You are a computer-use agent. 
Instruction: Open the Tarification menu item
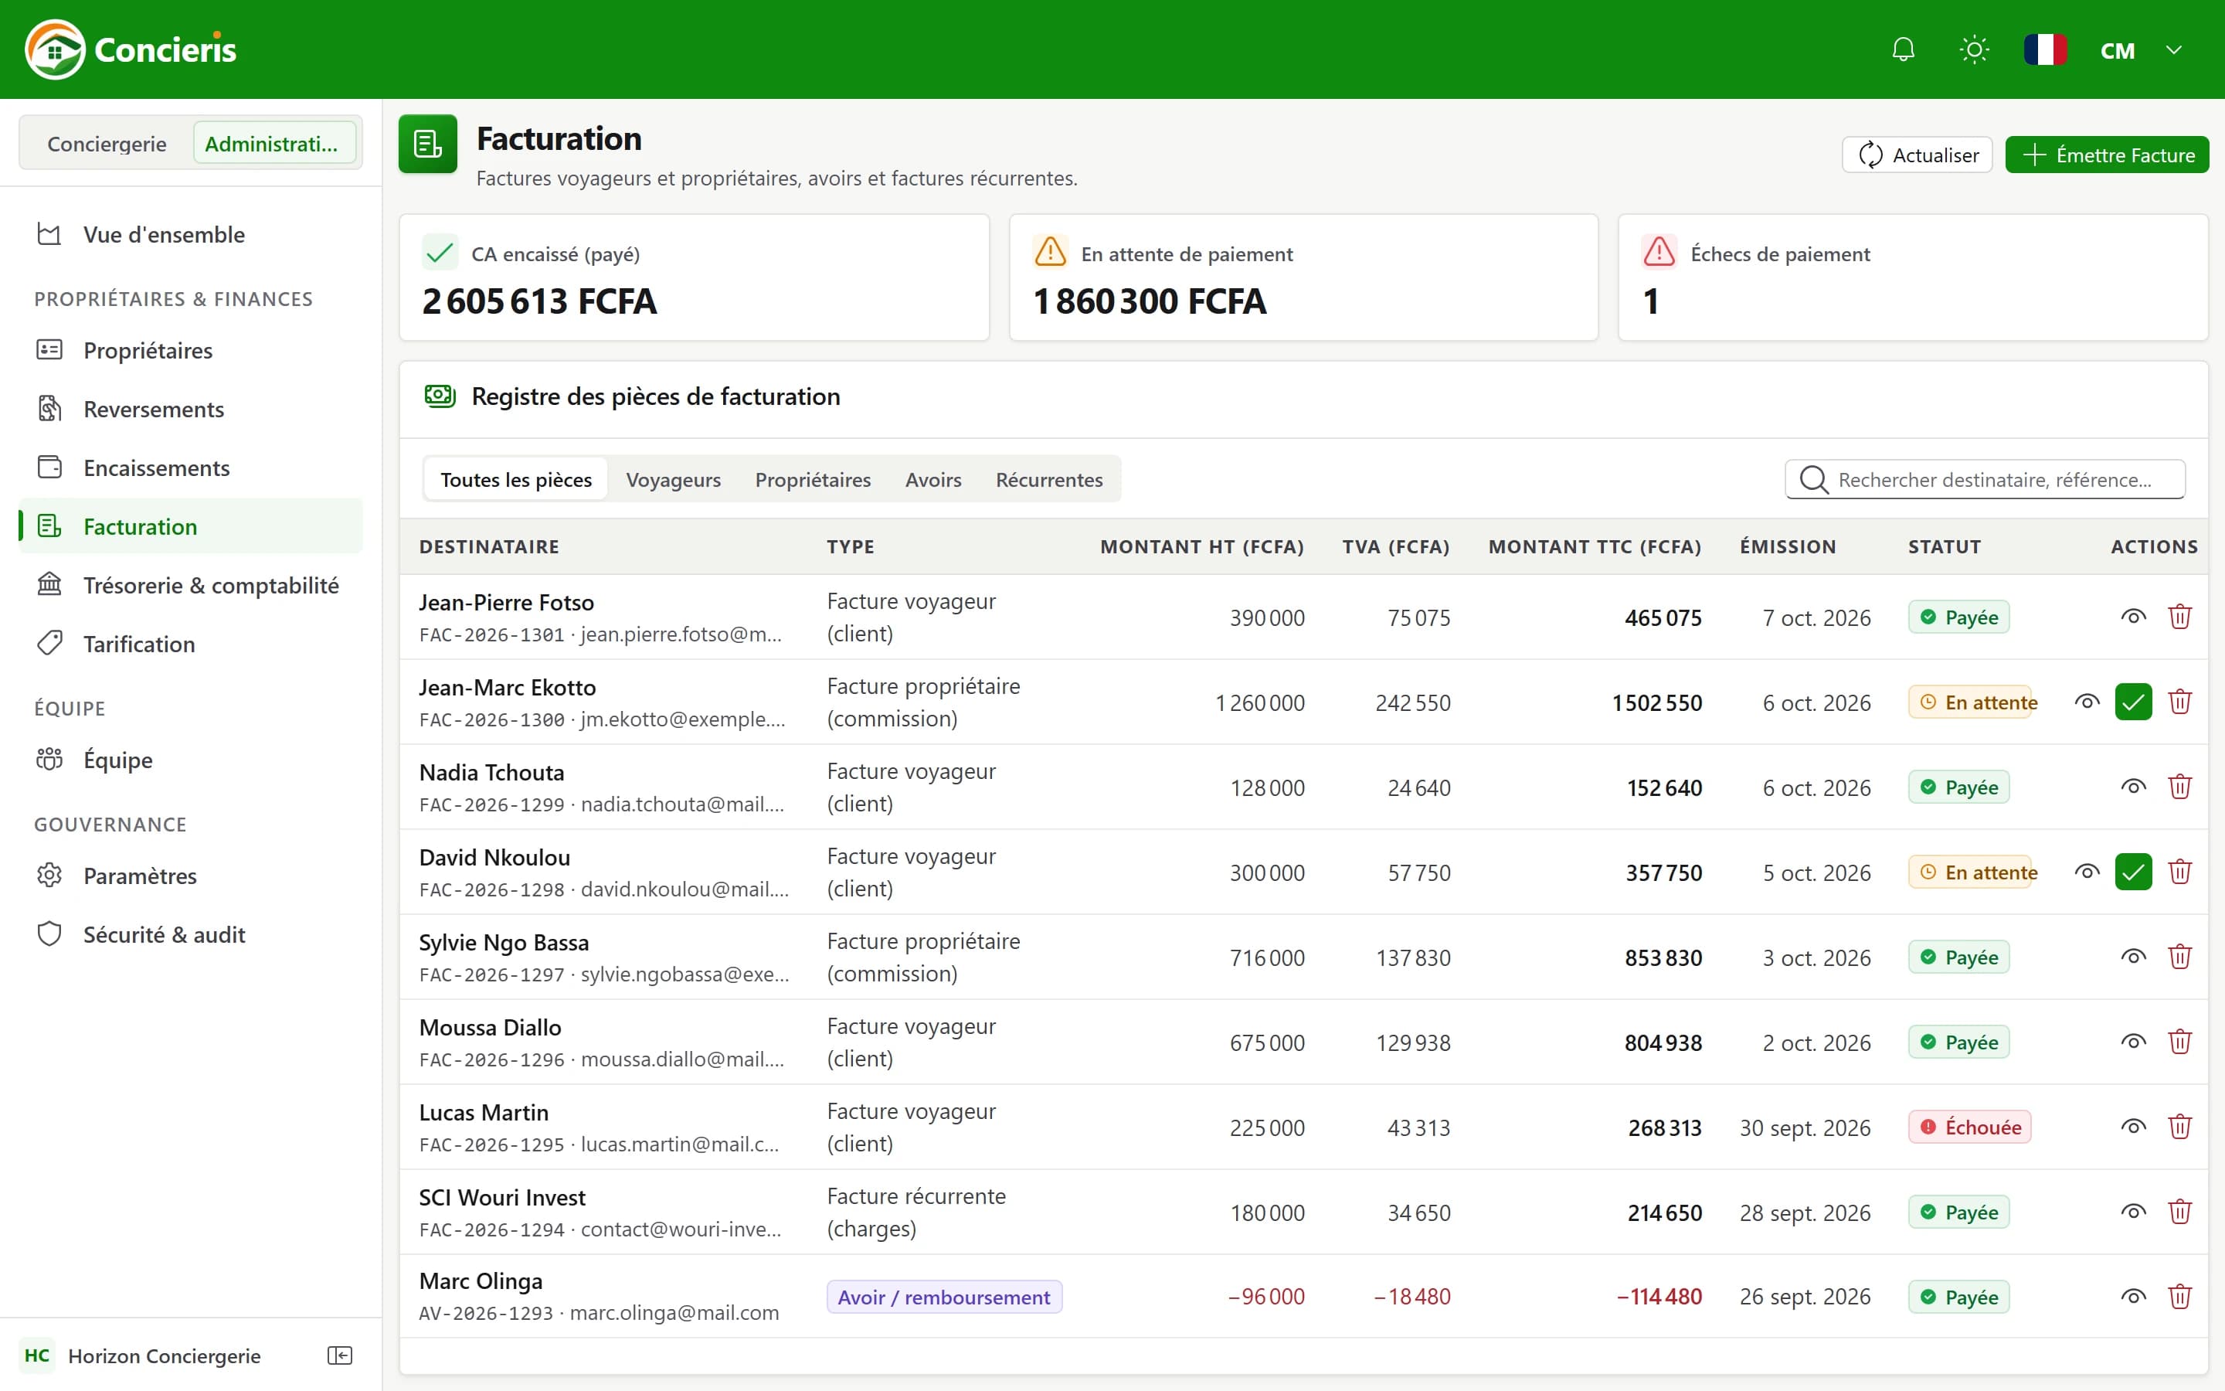point(190,644)
